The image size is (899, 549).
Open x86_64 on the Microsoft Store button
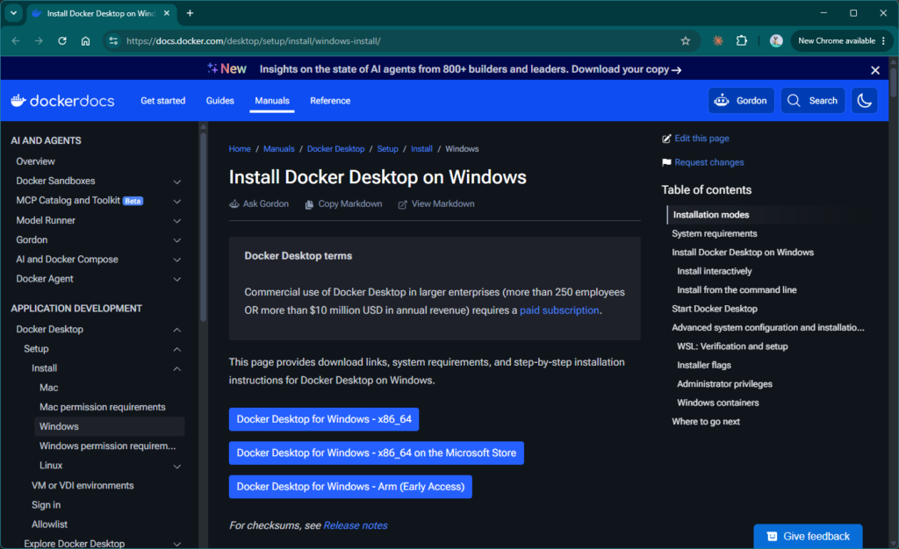[x=376, y=453]
